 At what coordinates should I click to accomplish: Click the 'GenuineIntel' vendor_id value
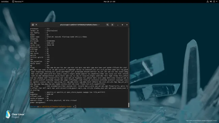click(x=52, y=31)
